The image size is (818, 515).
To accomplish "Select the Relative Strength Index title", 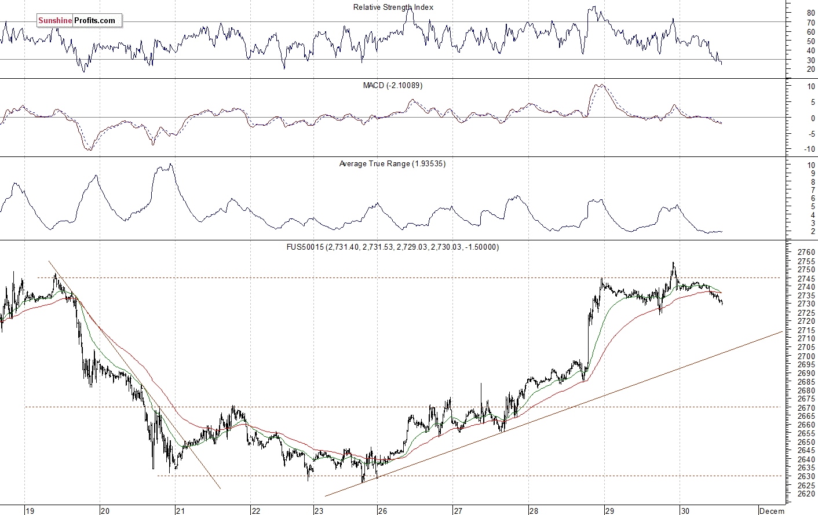I will (393, 8).
